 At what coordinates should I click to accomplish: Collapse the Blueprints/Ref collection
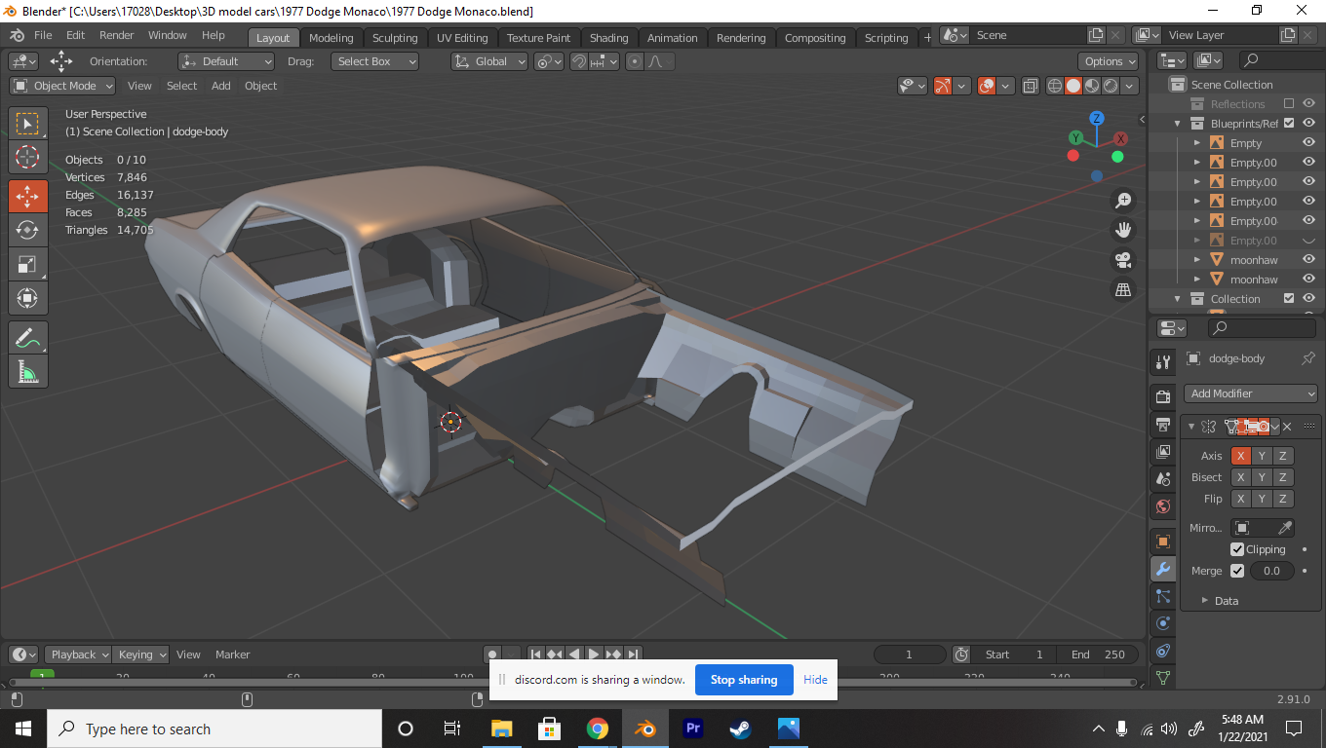coord(1178,124)
